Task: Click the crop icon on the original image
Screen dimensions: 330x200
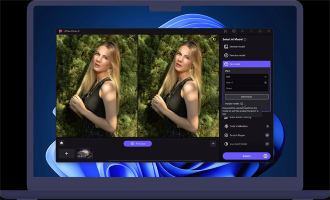Action: pos(132,39)
